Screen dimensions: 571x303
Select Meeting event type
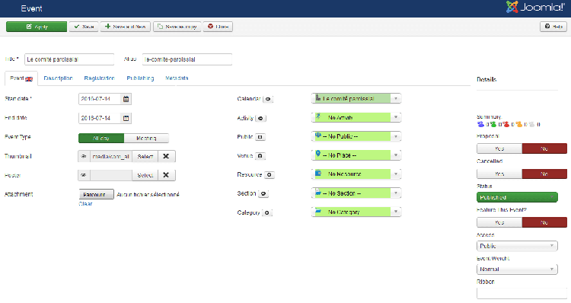point(146,139)
